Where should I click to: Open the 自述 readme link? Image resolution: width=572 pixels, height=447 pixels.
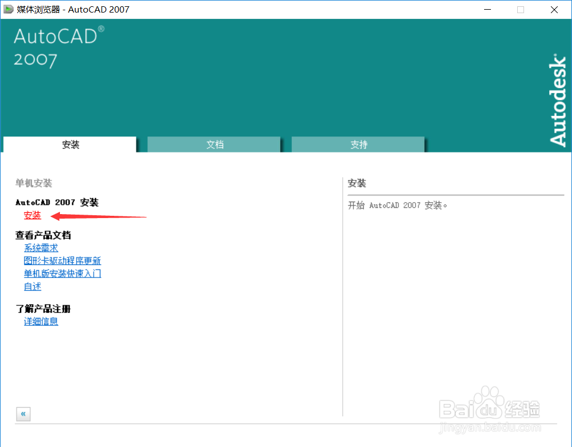pos(33,287)
